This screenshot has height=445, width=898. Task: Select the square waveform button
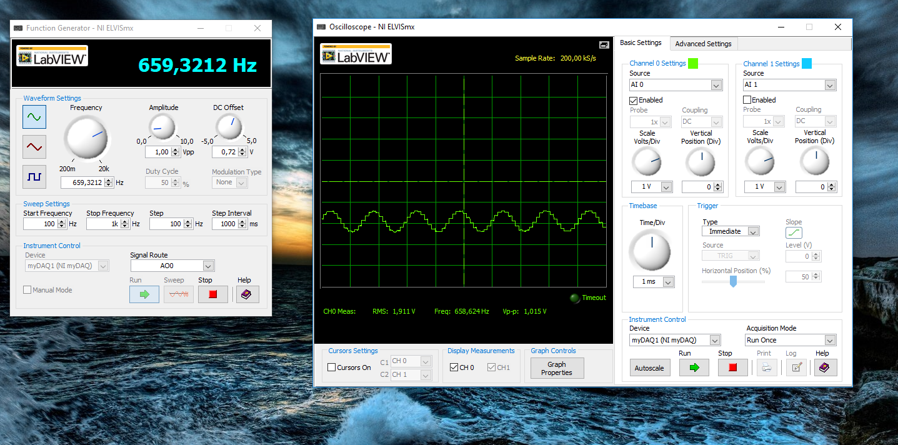pyautogui.click(x=34, y=177)
